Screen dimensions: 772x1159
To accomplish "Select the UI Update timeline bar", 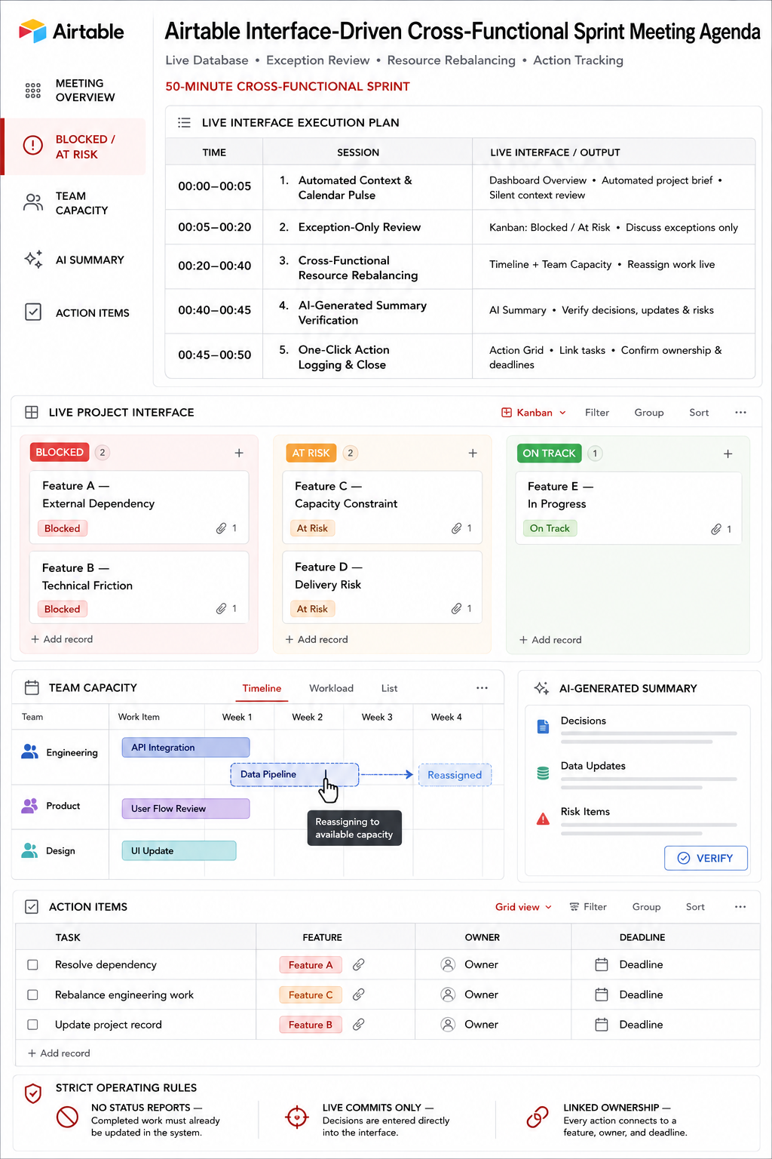I will [x=179, y=850].
